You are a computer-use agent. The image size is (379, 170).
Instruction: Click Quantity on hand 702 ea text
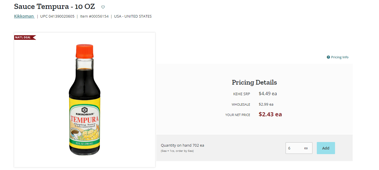(x=183, y=145)
